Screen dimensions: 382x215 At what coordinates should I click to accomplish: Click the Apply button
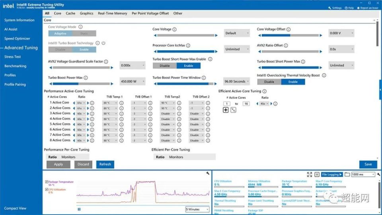(58, 164)
